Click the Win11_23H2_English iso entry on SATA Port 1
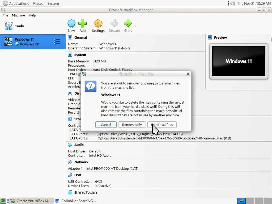Screen dimensions: 272x204 coord(139,134)
